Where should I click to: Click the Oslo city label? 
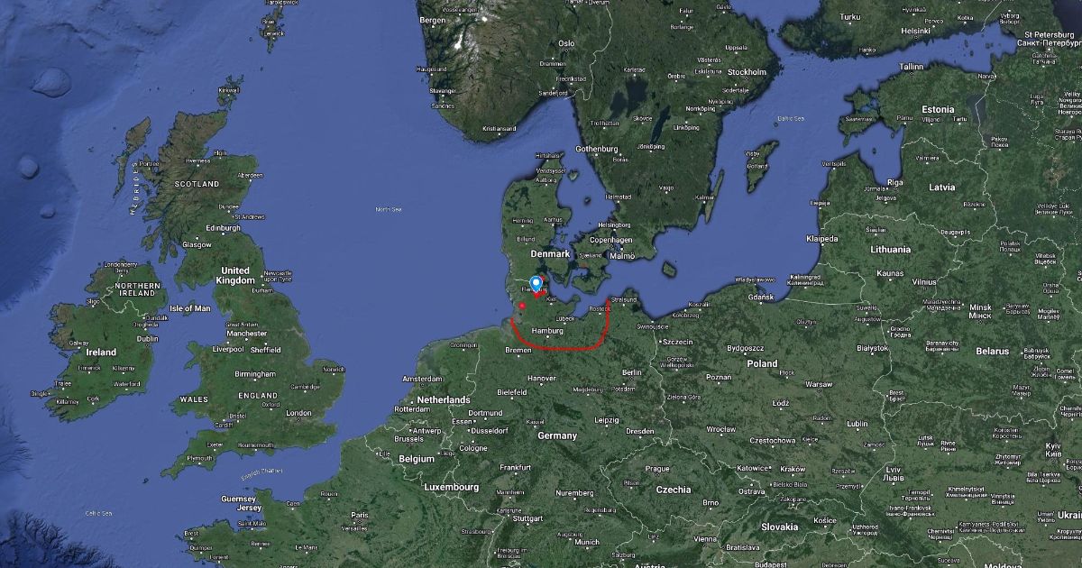pyautogui.click(x=566, y=43)
